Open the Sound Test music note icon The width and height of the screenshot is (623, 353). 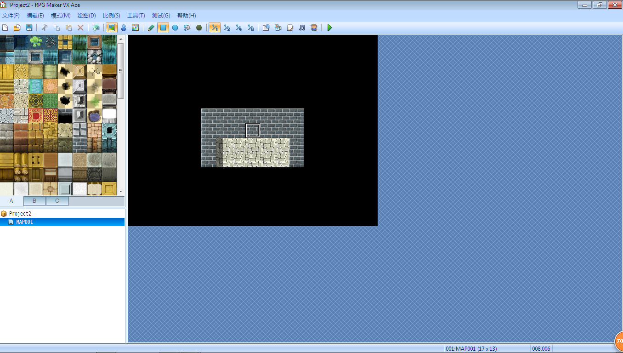click(302, 28)
